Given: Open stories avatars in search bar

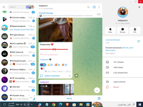Looking at the screenshot, I should [x=30, y=7].
